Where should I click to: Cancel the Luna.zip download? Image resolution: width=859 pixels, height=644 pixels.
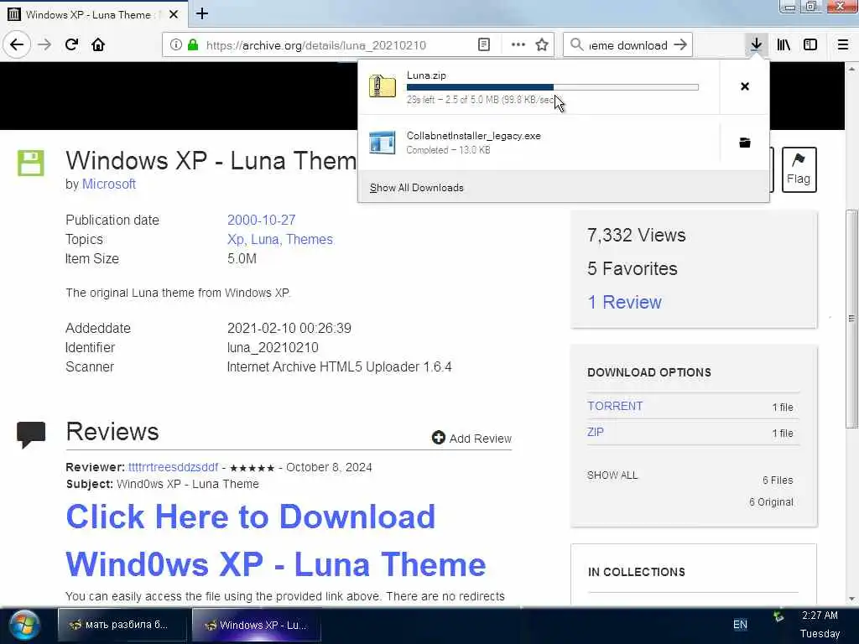(x=745, y=86)
